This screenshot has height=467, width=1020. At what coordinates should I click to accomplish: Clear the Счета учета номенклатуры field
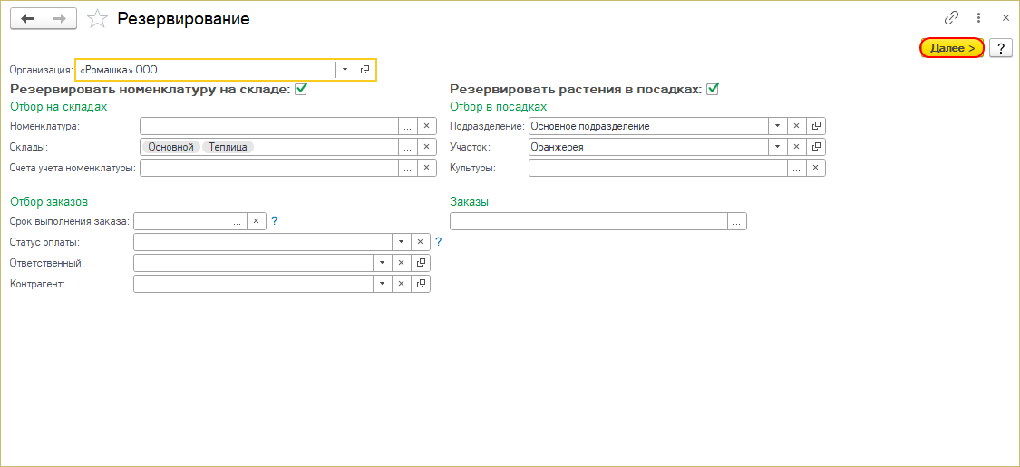tap(427, 168)
